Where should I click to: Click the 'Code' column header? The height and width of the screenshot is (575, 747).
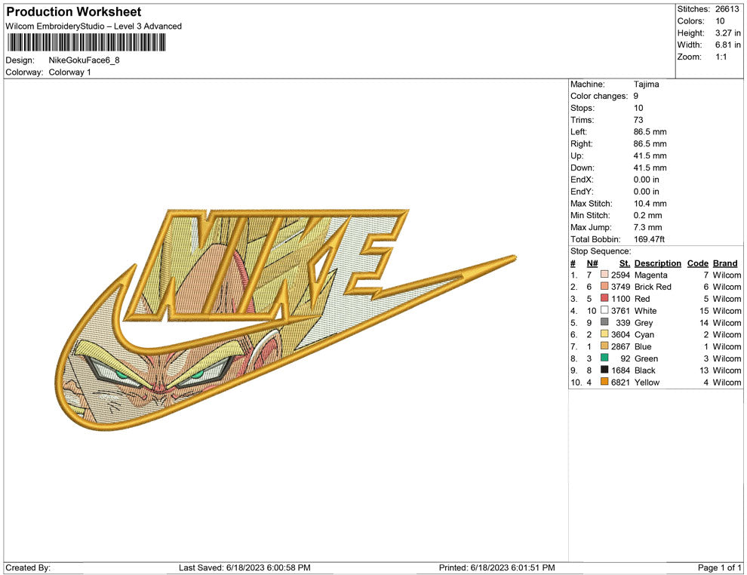click(x=697, y=263)
